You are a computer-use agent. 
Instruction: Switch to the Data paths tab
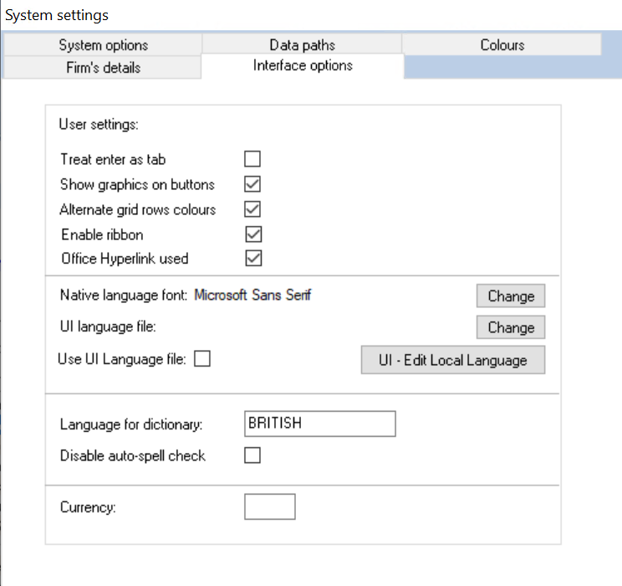click(302, 45)
